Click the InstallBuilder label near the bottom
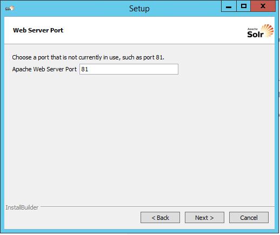Viewport: 280px width, 235px height. point(22,207)
